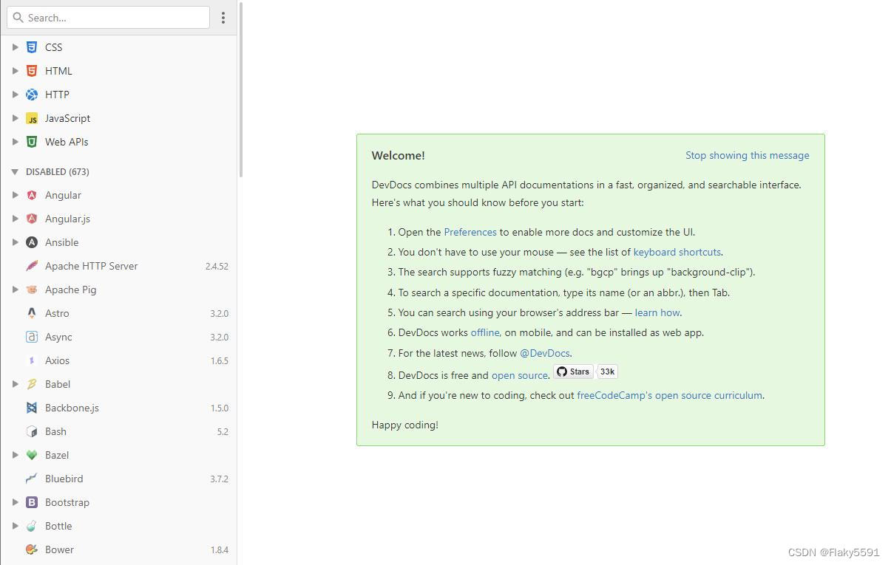Viewport: 891px width, 565px height.
Task: Select the Axios entry label
Action: point(57,360)
